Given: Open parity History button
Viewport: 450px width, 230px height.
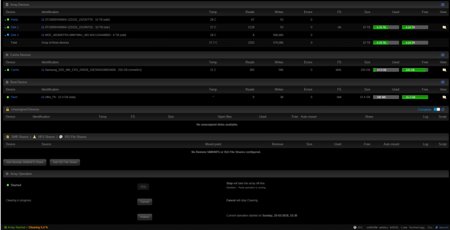Looking at the screenshot, I should point(144,217).
